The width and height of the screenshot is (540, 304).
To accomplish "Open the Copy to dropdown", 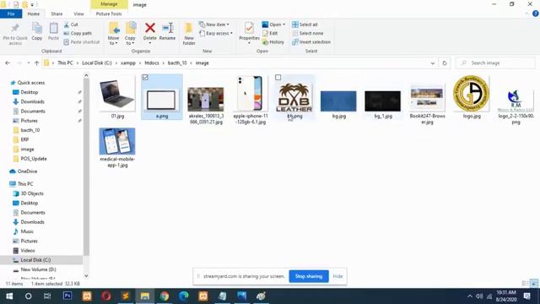I will pyautogui.click(x=130, y=41).
